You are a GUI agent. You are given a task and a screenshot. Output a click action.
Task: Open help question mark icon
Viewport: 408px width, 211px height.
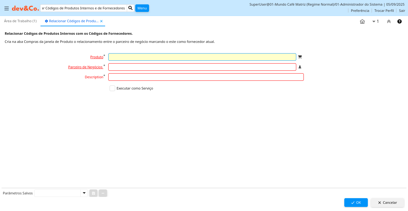(x=399, y=22)
